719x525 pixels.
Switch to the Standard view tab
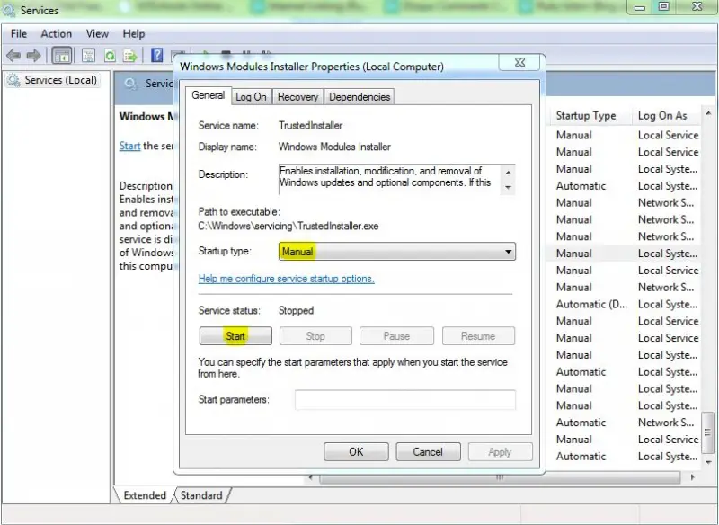(201, 495)
